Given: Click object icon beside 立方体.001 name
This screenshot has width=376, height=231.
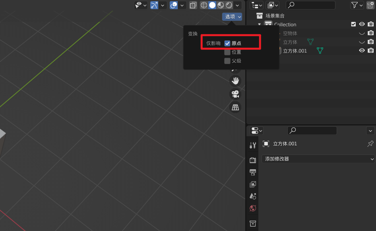Looking at the screenshot, I should (266, 144).
